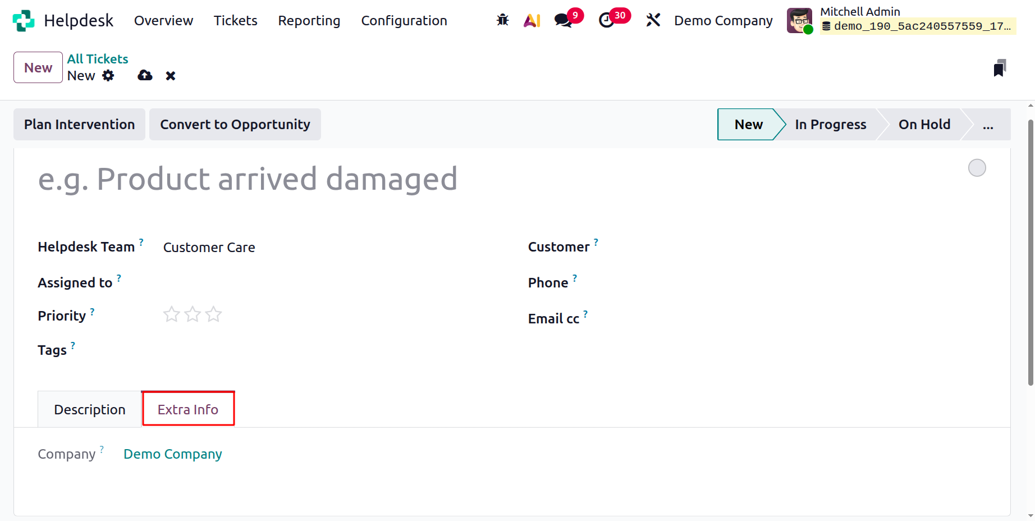Show the Company help tooltip icon
Screen dimensions: 1035x521
[x=102, y=449]
